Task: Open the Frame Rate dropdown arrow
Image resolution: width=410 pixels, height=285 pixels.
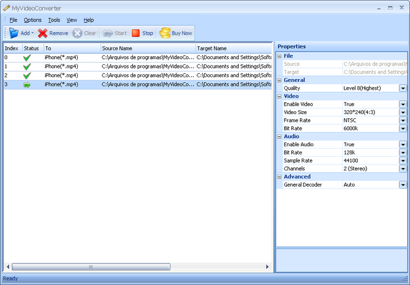Action: [403, 121]
